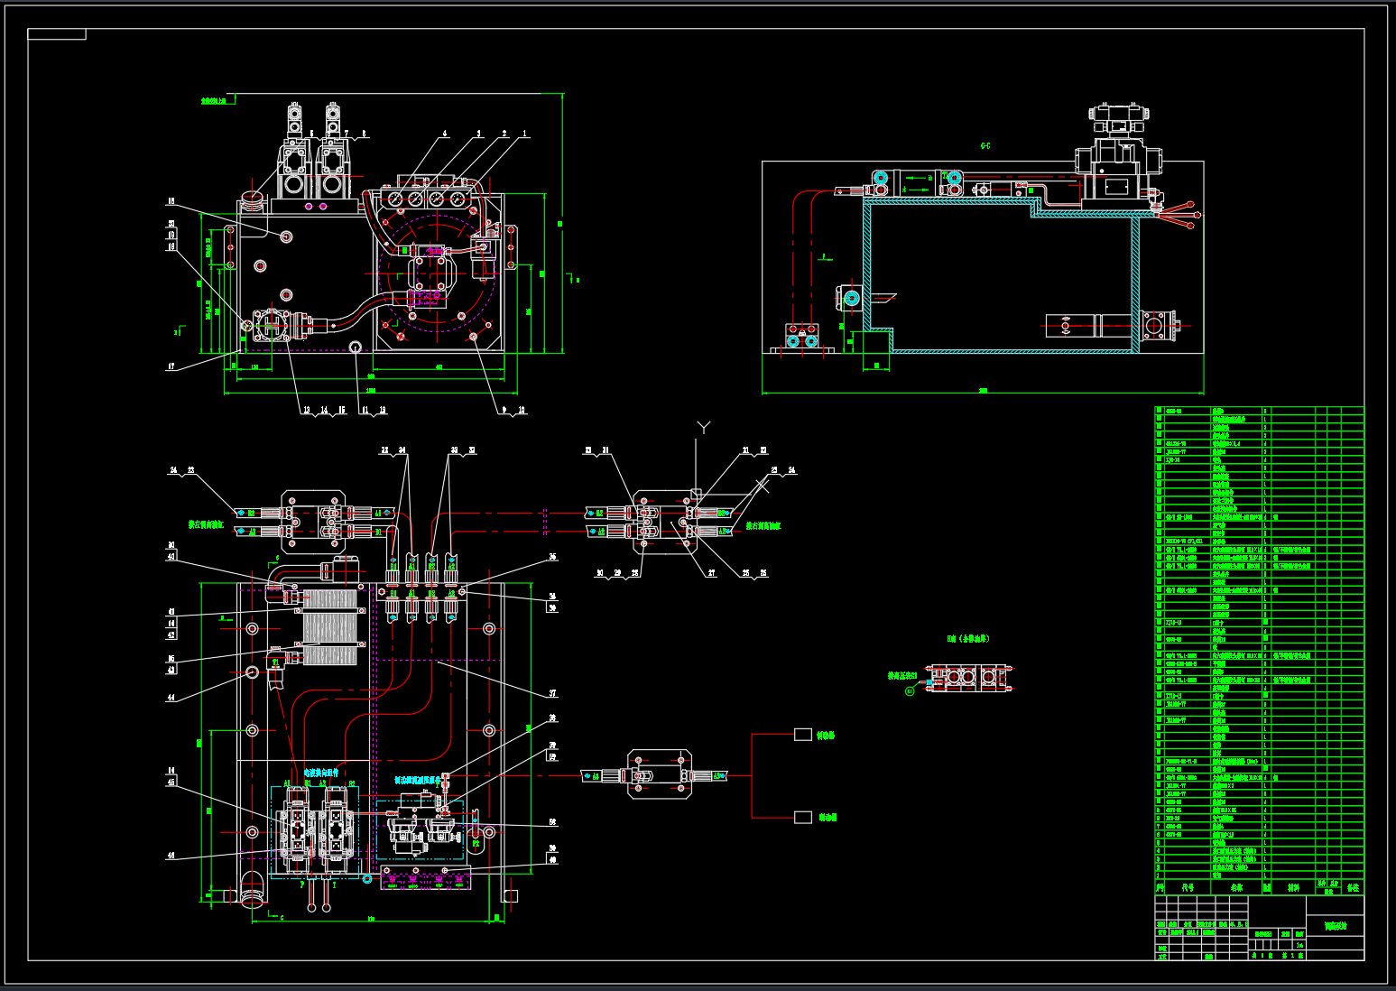The image size is (1396, 991).
Task: Click the green circled marker beside the B-view detail
Action: click(x=910, y=691)
